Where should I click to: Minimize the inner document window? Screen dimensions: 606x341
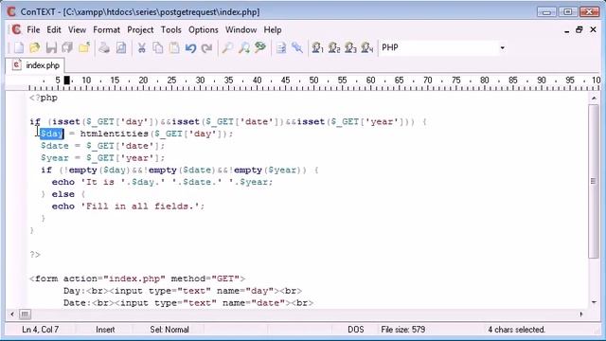pyautogui.click(x=566, y=31)
